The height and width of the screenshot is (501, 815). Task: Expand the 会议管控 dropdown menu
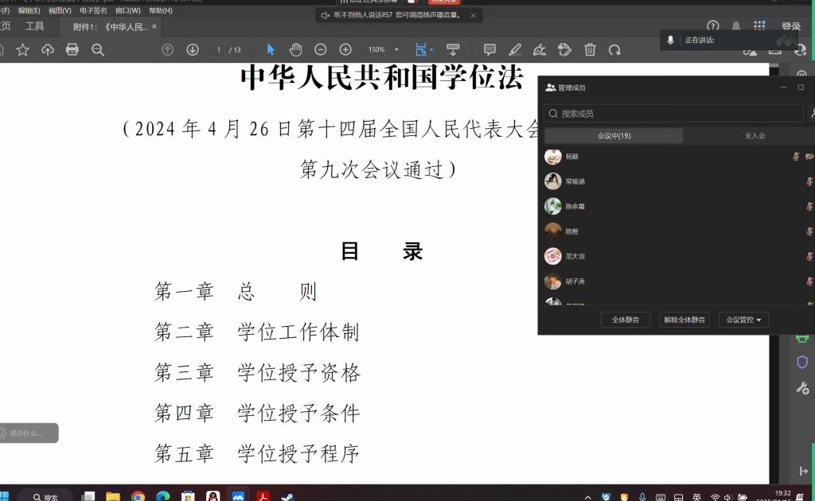[x=743, y=320]
